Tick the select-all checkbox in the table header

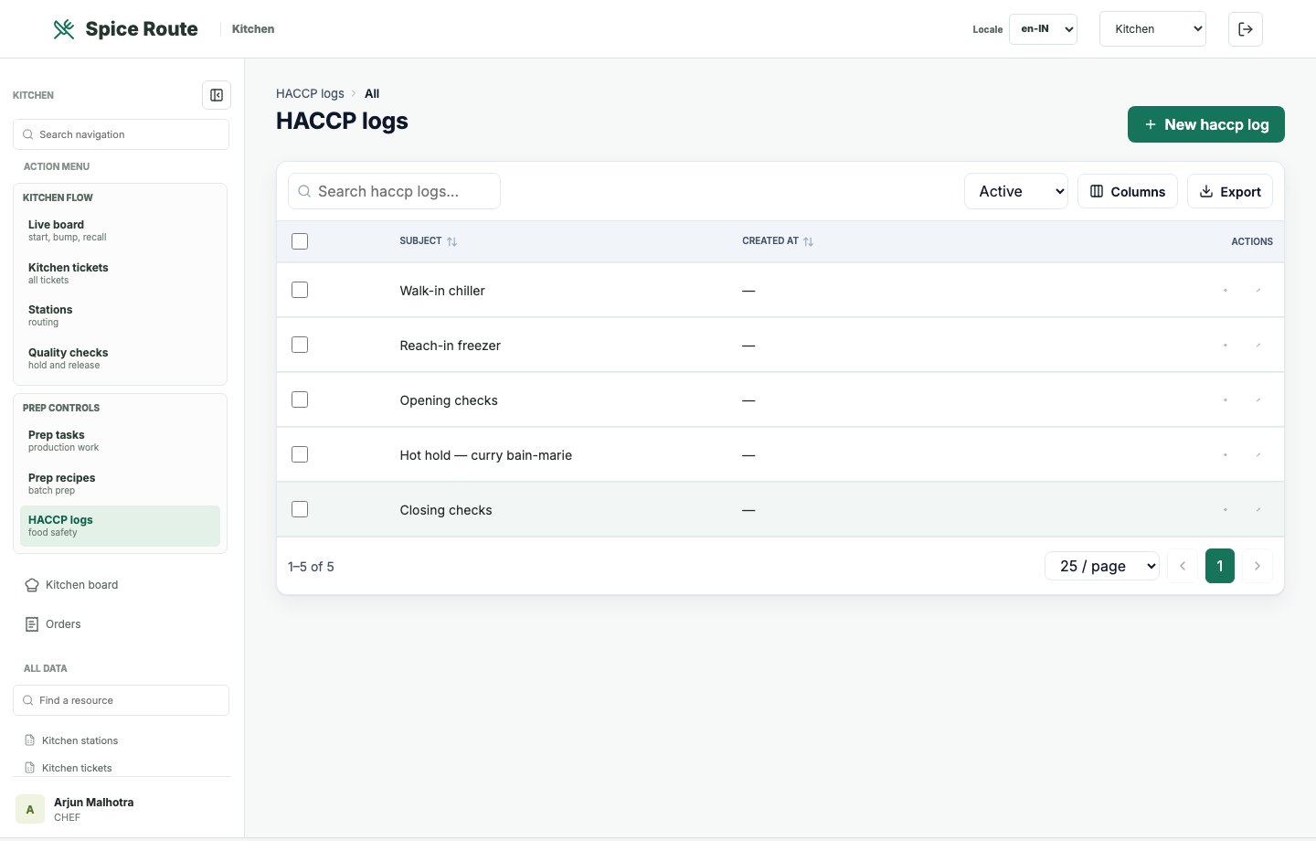point(300,241)
